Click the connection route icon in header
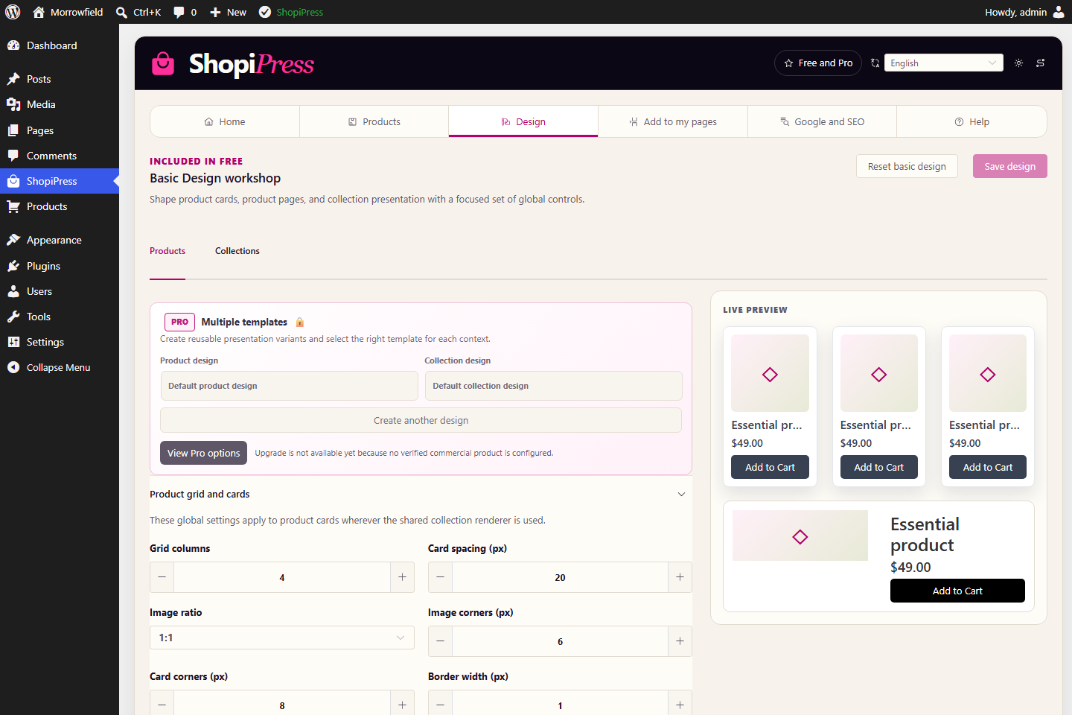 pyautogui.click(x=1040, y=63)
